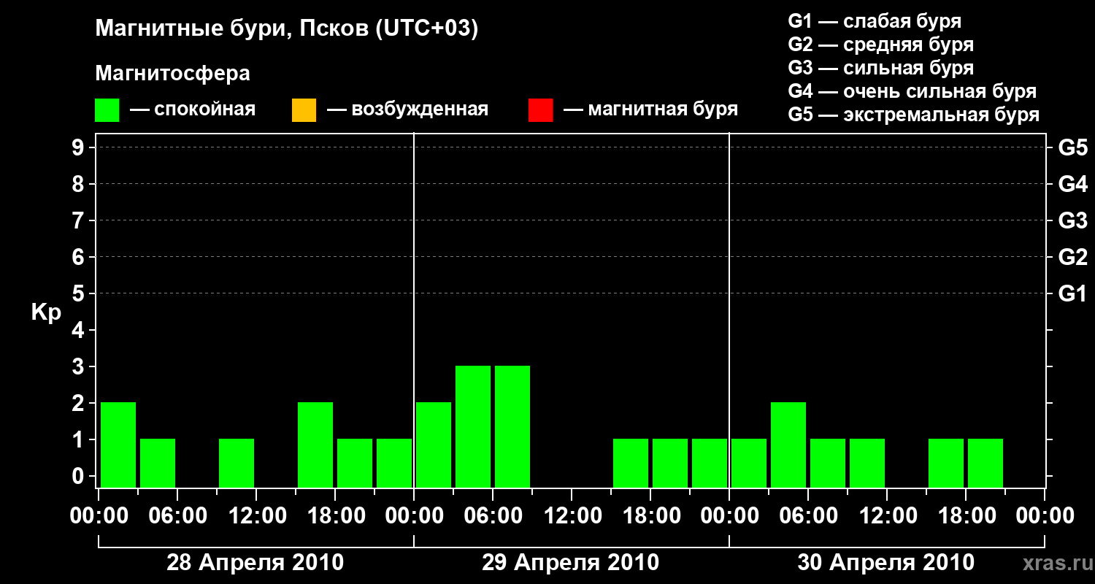The width and height of the screenshot is (1095, 584).
Task: Click the 29 April 03:00–06:00 bar at Kp 3
Action: (473, 426)
